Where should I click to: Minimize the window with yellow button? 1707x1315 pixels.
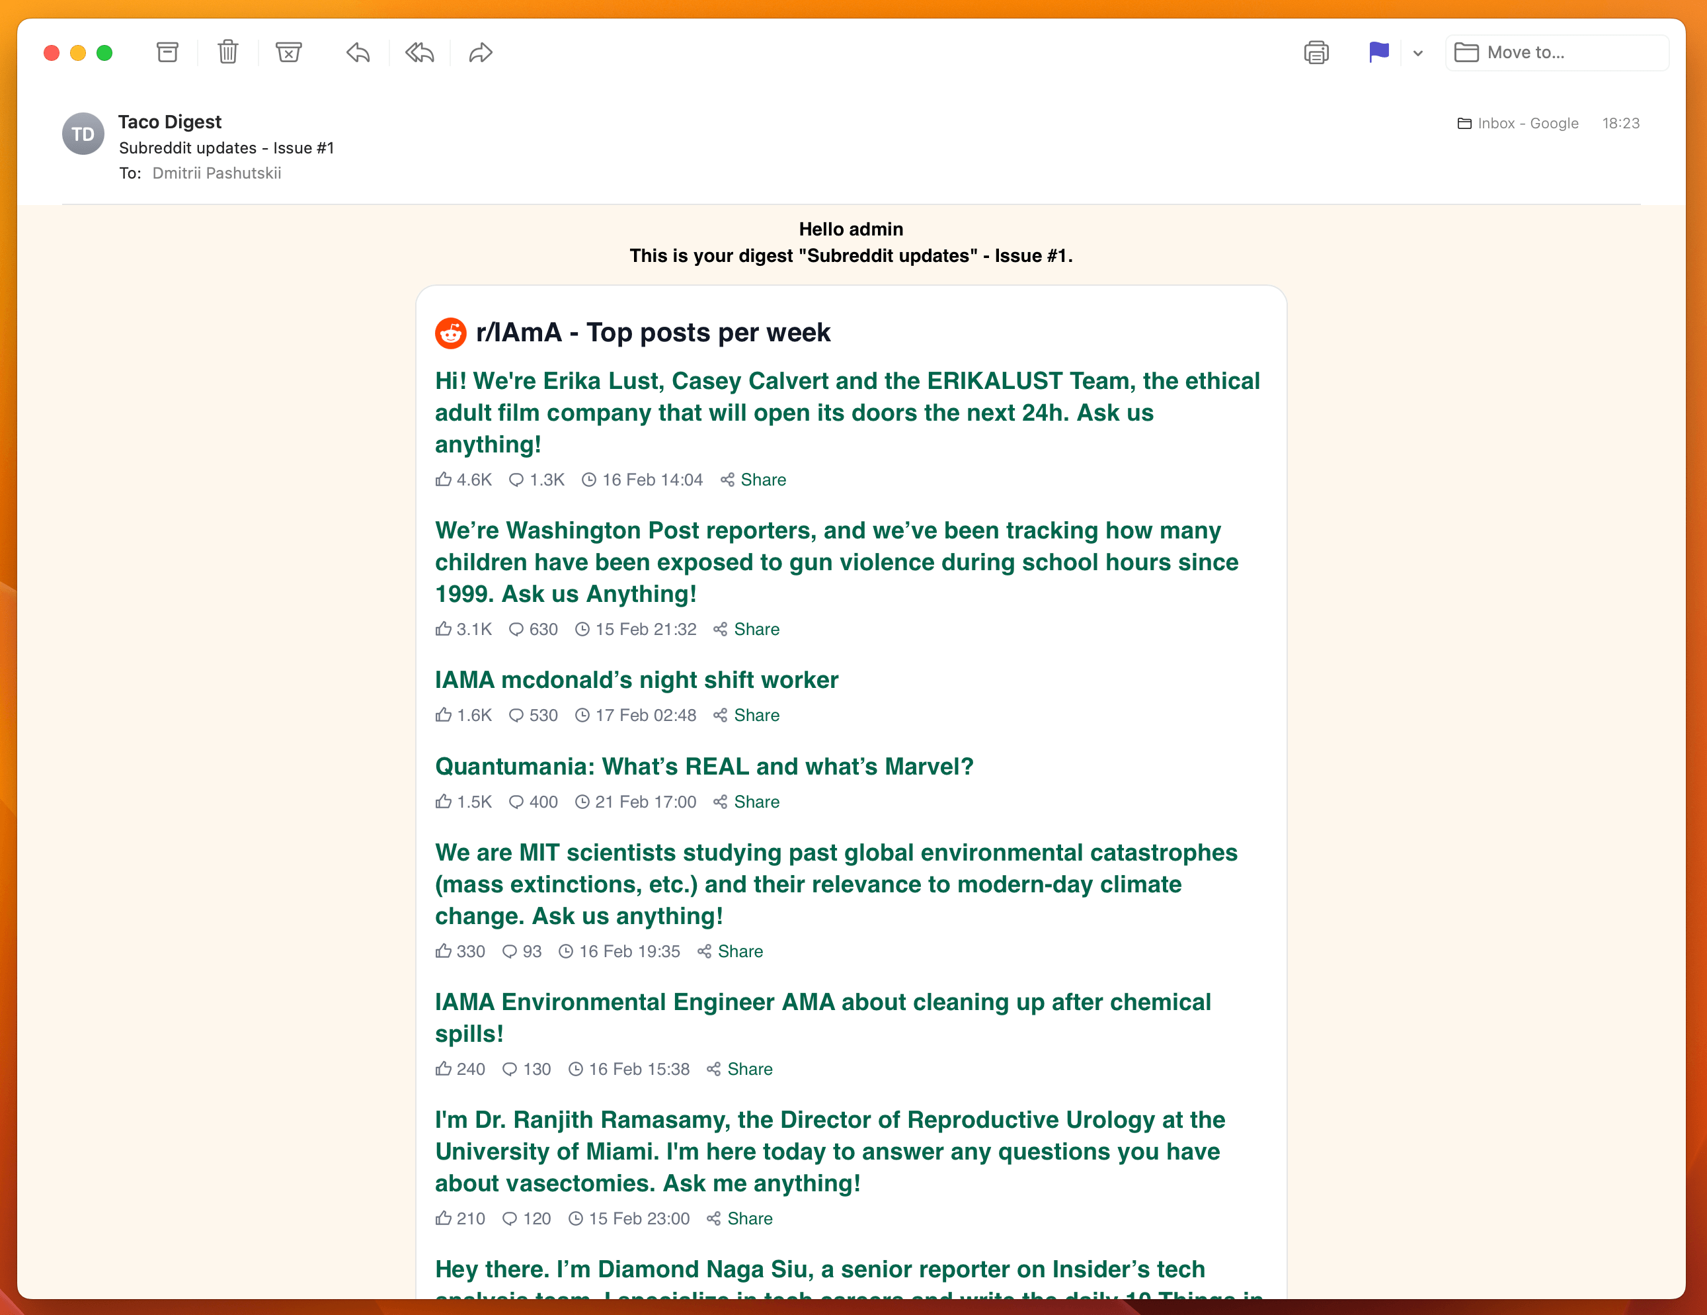(x=78, y=52)
